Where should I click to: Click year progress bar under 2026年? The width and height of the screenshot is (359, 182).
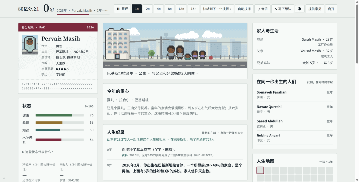coord(83,14)
